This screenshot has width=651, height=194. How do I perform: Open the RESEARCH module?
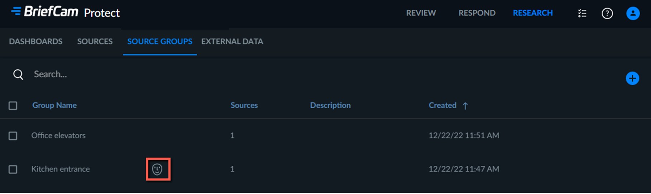pos(533,13)
